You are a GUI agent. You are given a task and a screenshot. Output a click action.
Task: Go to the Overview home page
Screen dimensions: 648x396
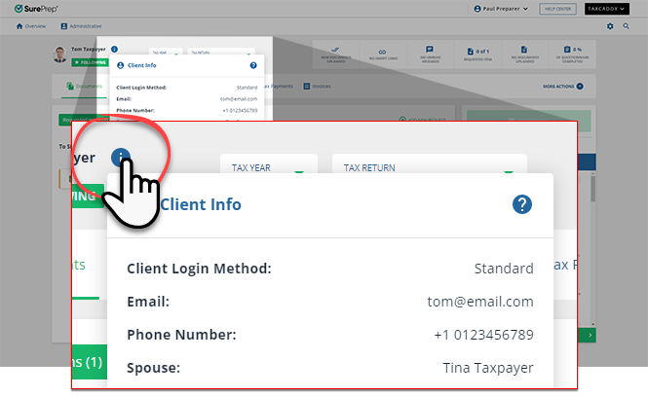click(x=31, y=26)
